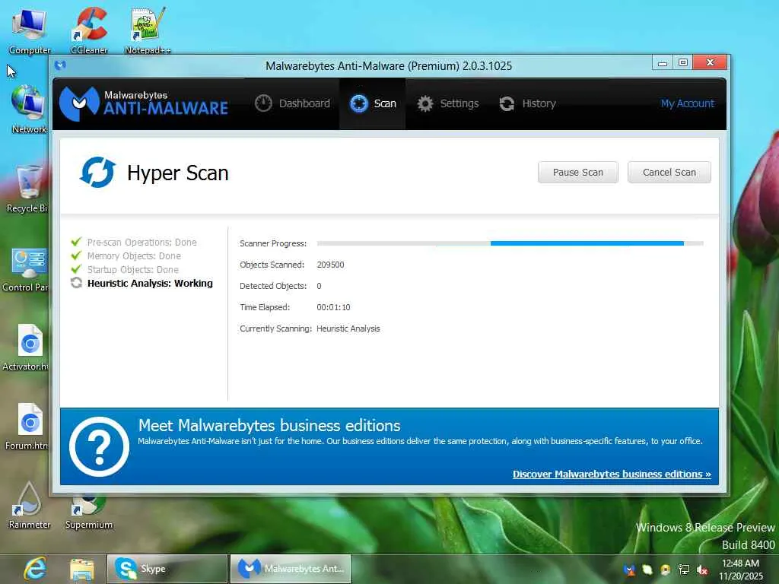Image resolution: width=779 pixels, height=584 pixels.
Task: Click the question mark banner icon
Action: coord(100,446)
